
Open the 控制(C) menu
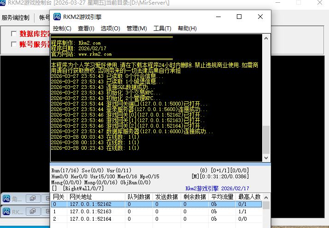click(62, 29)
